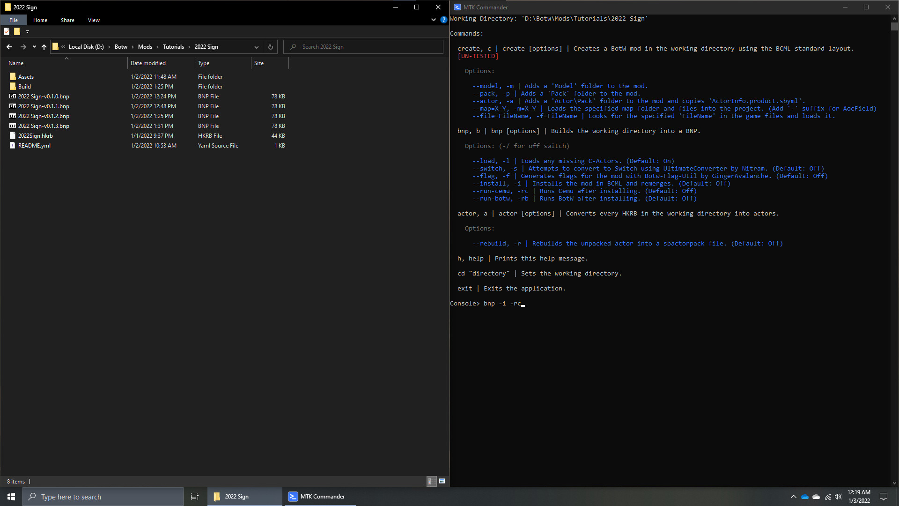Switch to large thumbnails view in the status bar
Viewport: 899px width, 506px height.
(442, 481)
